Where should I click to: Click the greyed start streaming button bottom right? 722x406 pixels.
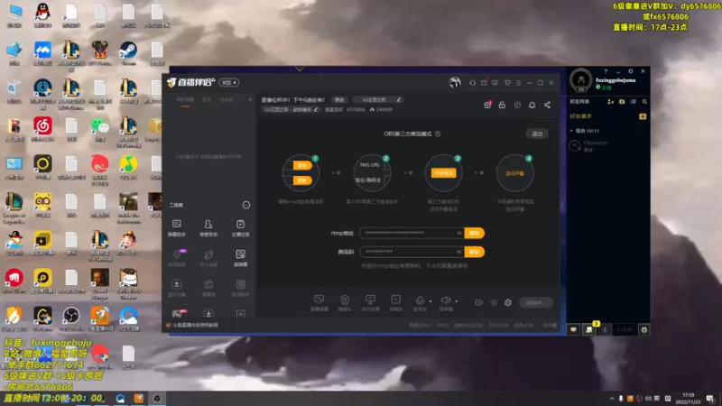[x=535, y=303]
